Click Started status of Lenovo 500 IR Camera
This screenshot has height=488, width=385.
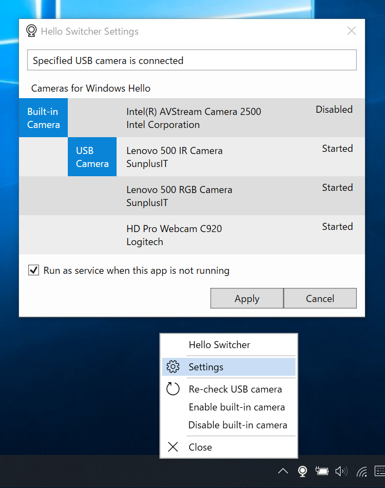point(337,149)
